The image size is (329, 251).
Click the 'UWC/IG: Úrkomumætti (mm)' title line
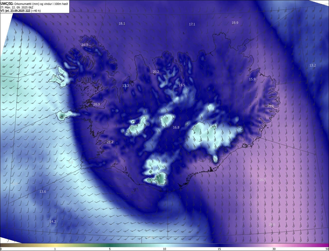pyautogui.click(x=34, y=4)
